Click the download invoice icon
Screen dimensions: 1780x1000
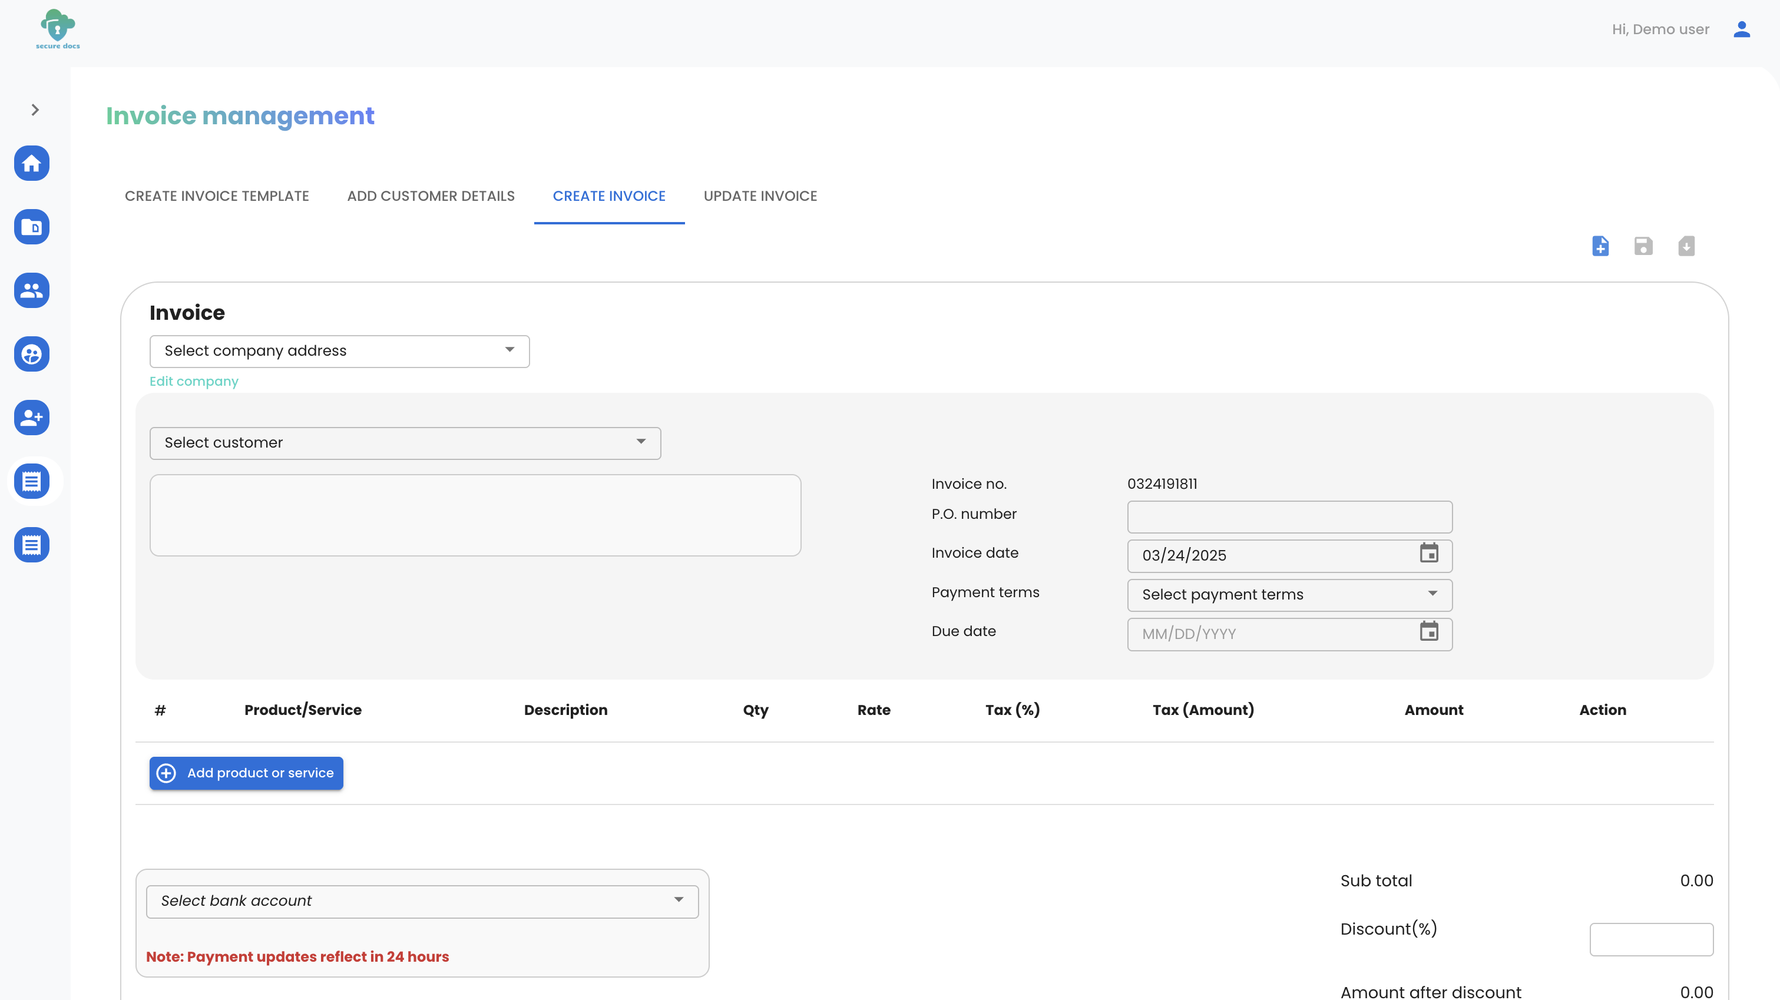tap(1686, 246)
